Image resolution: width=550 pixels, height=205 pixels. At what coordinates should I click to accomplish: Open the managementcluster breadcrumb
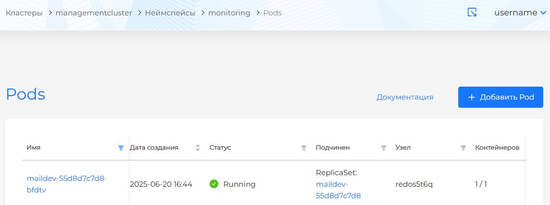coord(94,13)
